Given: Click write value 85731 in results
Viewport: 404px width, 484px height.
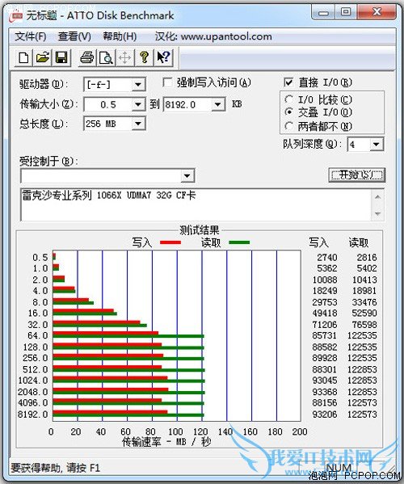Looking at the screenshot, I should tap(325, 335).
